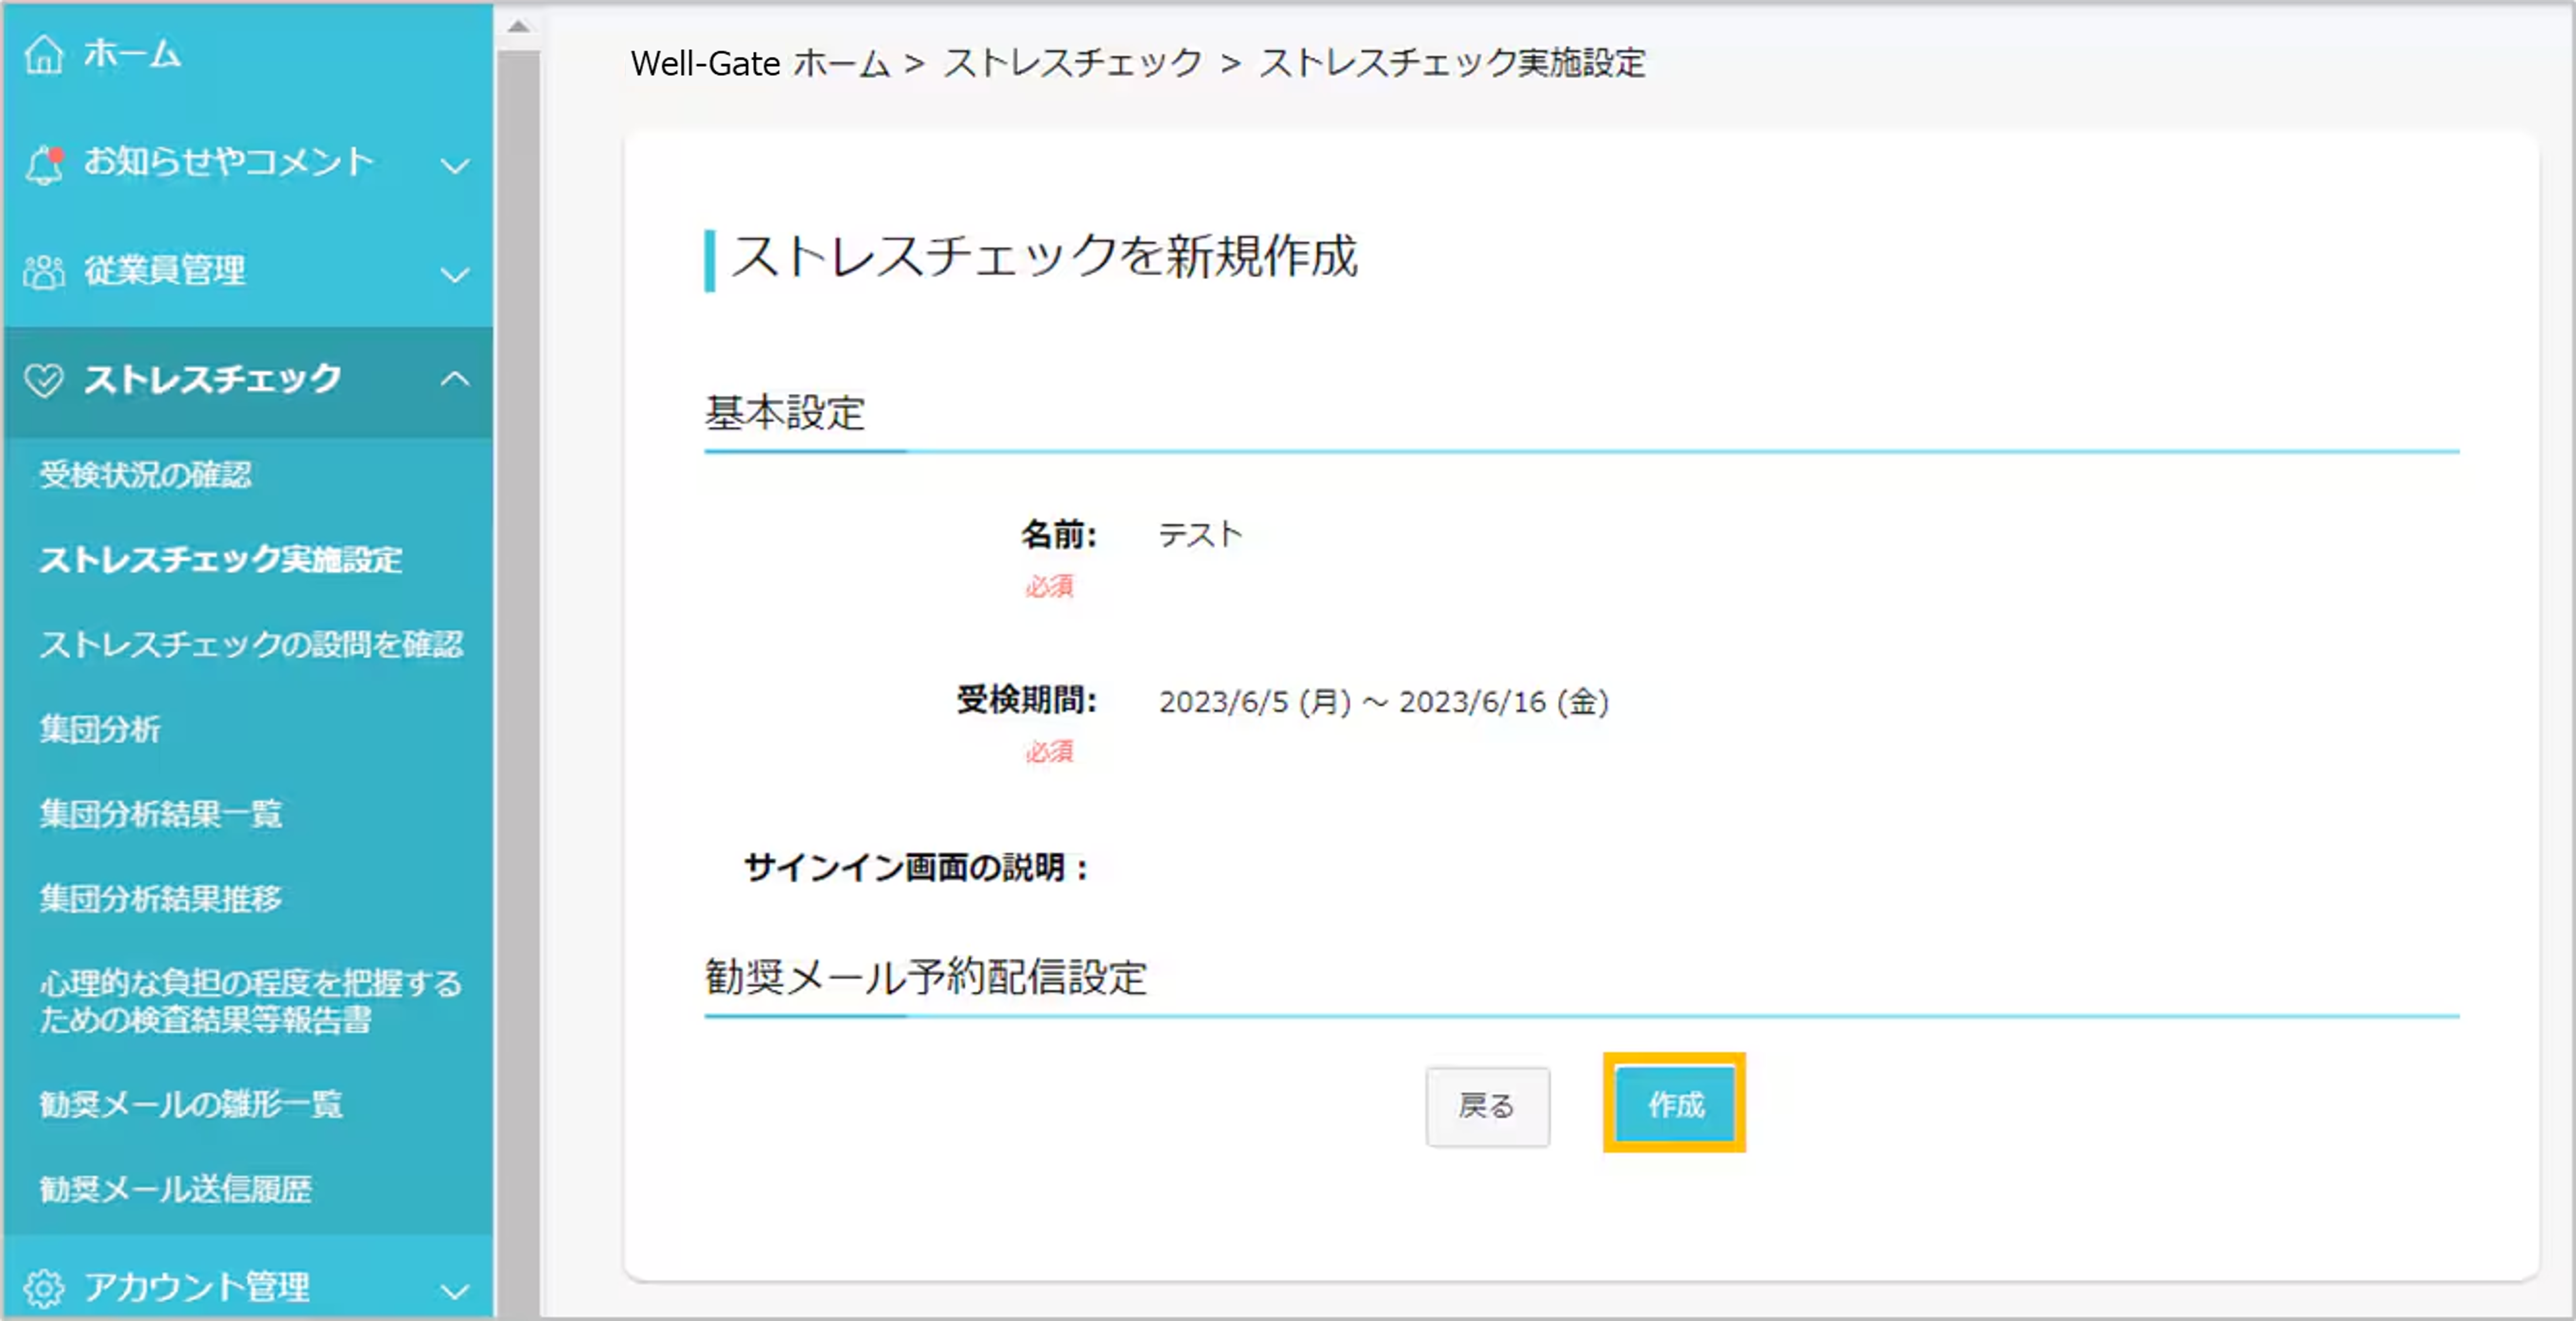Viewport: 2576px width, 1321px height.
Task: Collapse the ストレスチェック menu chevron
Action: [455, 379]
